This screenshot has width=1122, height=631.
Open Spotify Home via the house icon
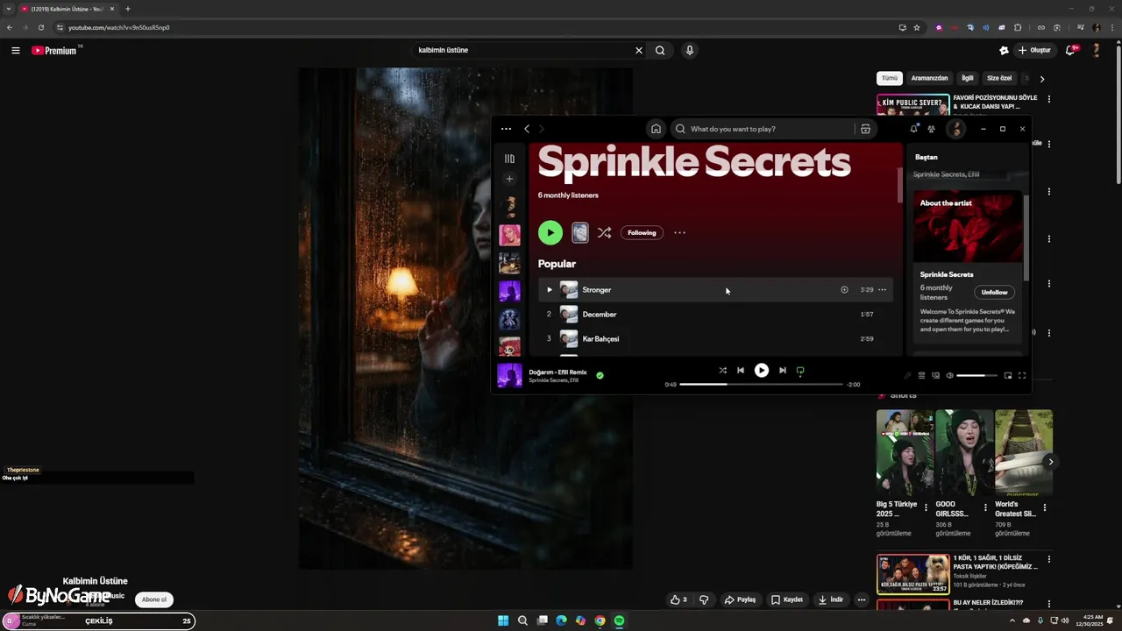pyautogui.click(x=656, y=129)
